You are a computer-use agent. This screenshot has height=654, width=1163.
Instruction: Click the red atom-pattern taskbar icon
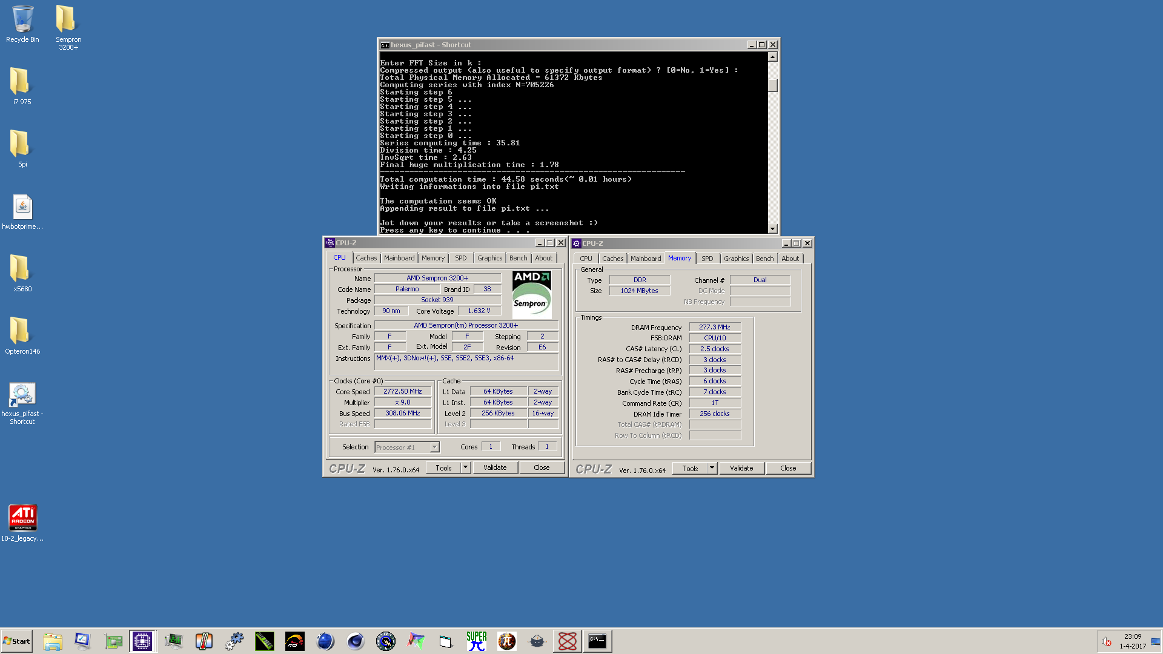pos(568,641)
